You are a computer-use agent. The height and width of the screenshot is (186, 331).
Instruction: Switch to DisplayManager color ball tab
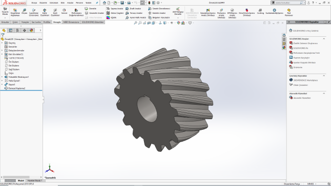[x=31, y=31]
